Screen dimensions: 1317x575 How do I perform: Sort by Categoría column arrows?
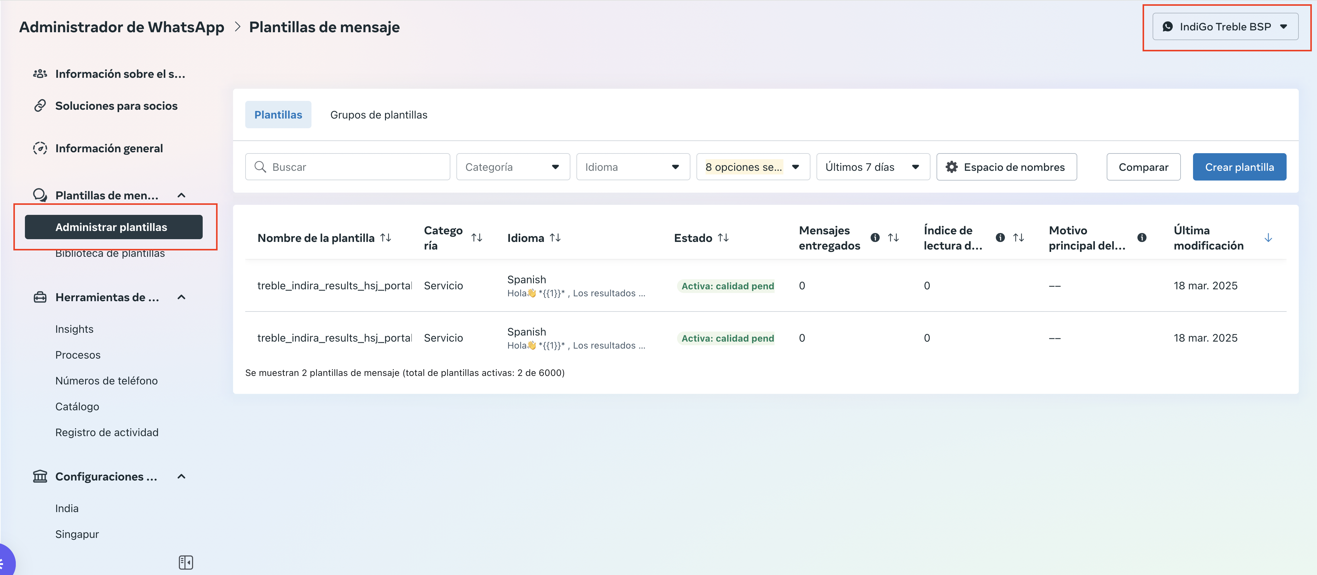[x=477, y=238]
